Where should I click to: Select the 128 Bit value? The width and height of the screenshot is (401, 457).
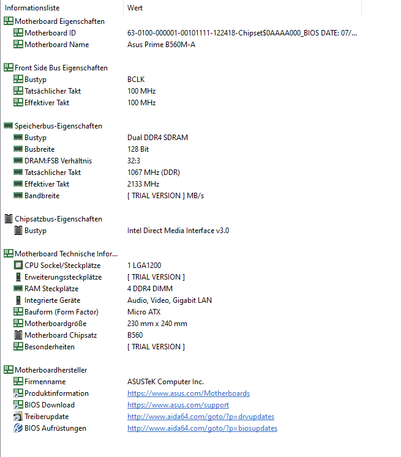click(x=138, y=149)
